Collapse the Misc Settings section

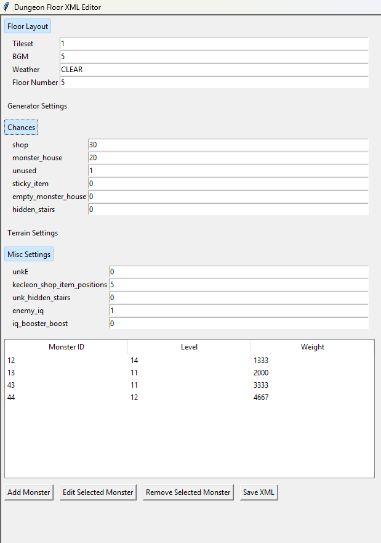29,254
